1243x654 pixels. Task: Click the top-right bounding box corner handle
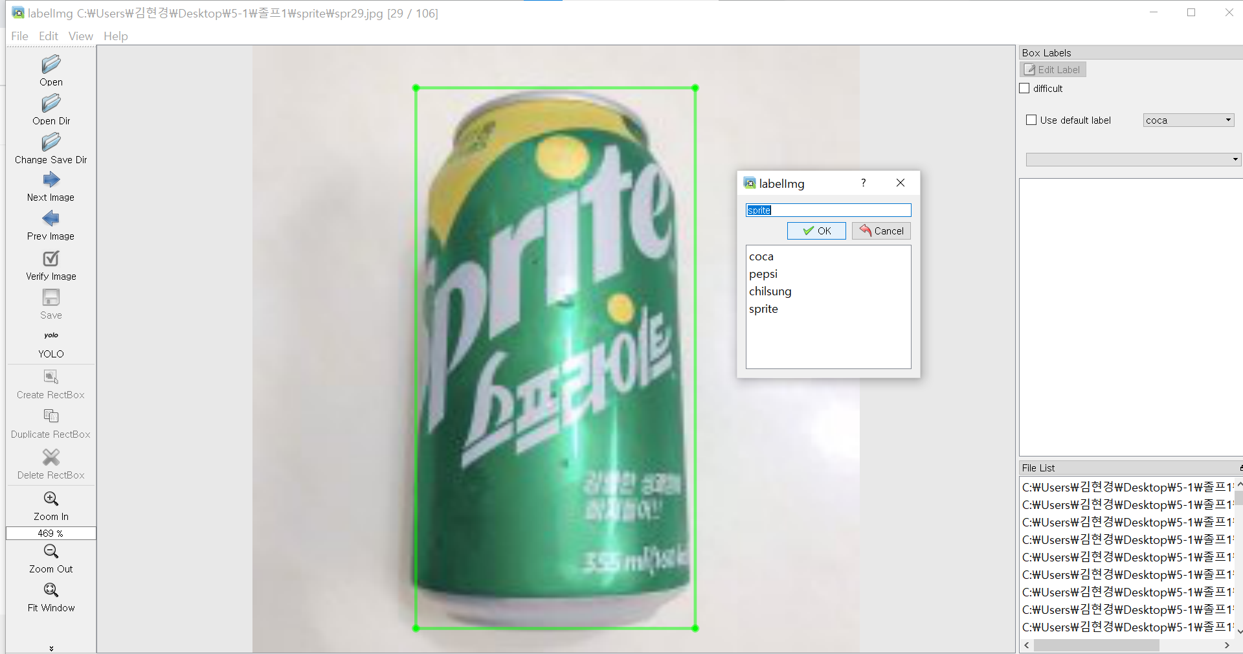click(695, 87)
